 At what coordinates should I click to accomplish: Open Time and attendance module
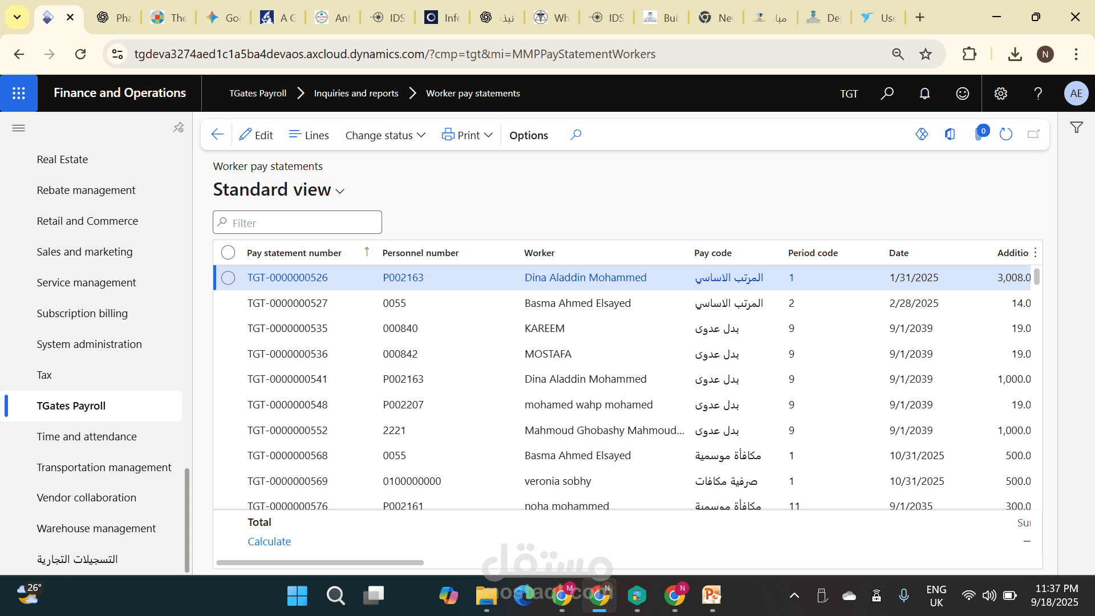coord(87,437)
